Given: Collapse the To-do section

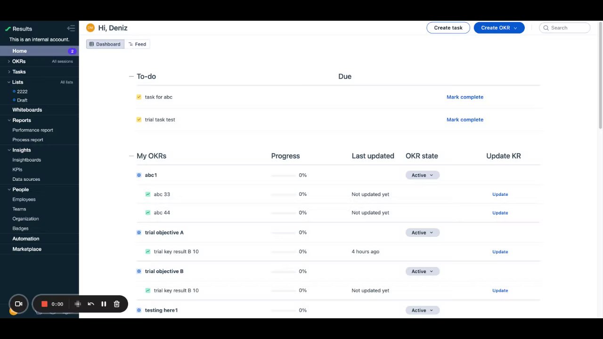Looking at the screenshot, I should click(131, 76).
